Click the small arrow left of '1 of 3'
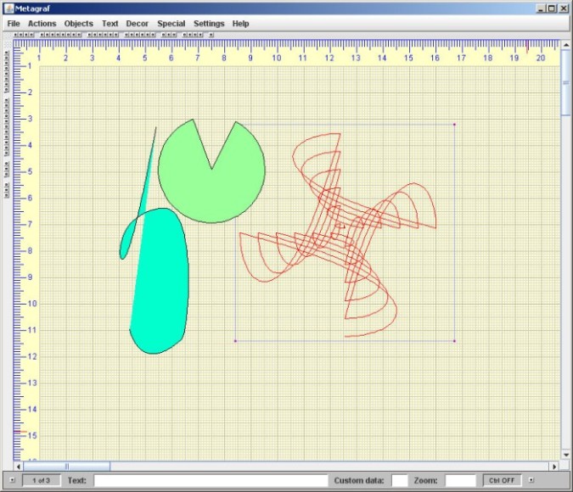The height and width of the screenshot is (492, 573). click(12, 480)
